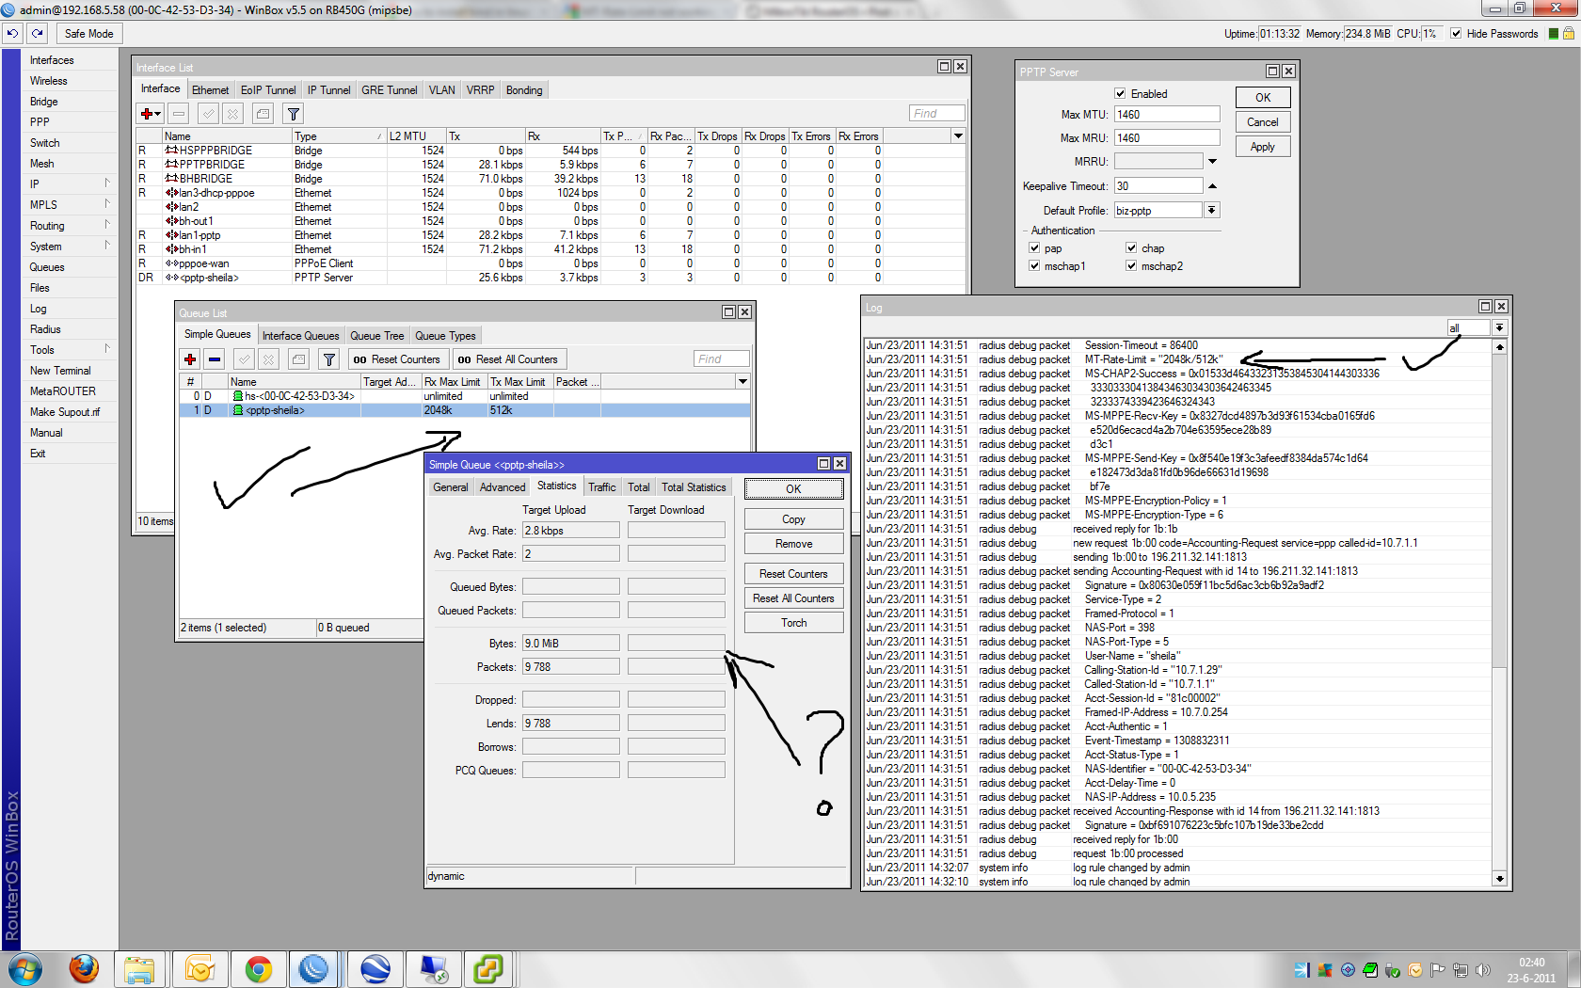Click Apply in PPTP Server dialog
This screenshot has height=988, width=1581.
coord(1262,147)
